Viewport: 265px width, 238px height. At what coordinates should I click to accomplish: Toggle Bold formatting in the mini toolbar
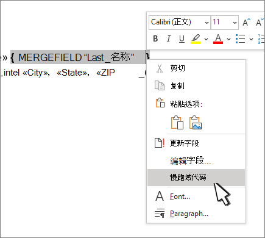(x=155, y=38)
